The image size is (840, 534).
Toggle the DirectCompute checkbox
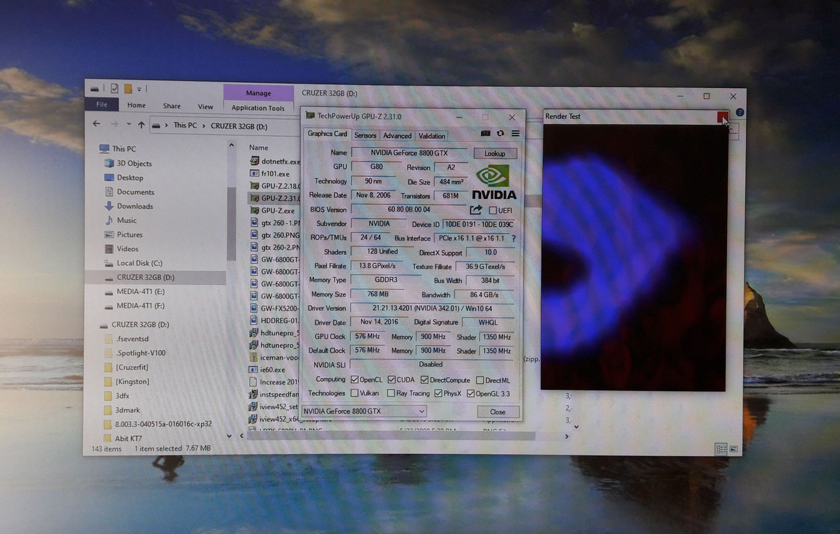pyautogui.click(x=424, y=380)
